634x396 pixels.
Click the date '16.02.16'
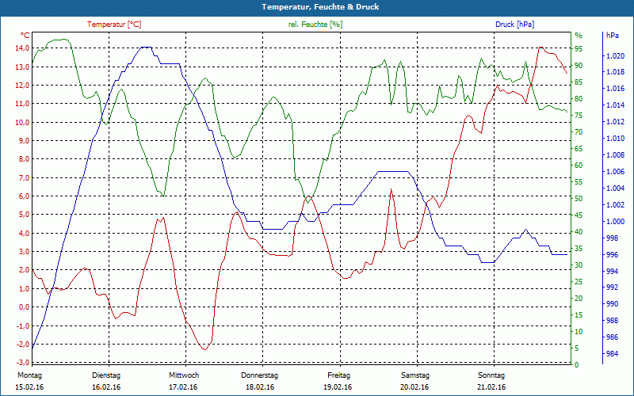[x=106, y=387]
